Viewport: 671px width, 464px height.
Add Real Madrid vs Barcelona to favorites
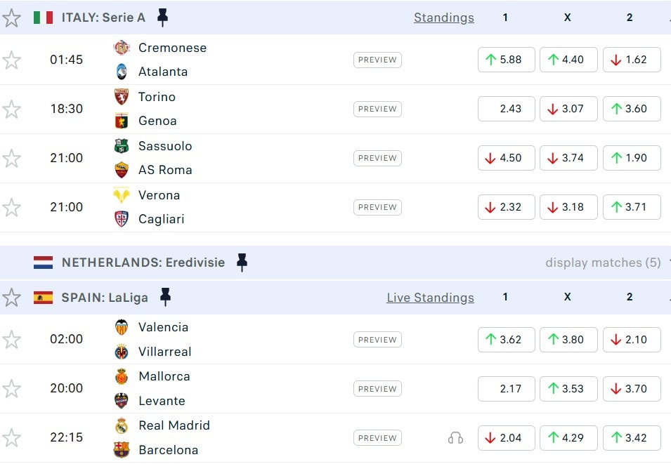[11, 438]
